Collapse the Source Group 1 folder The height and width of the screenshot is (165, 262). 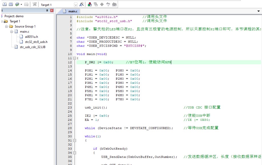[6, 27]
